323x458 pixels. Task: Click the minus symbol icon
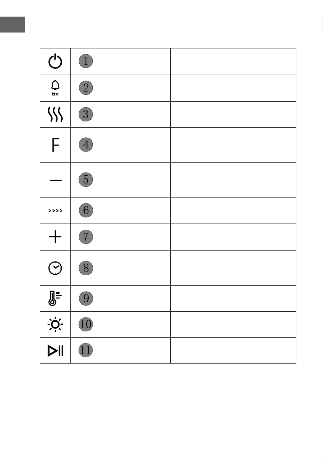tap(55, 180)
